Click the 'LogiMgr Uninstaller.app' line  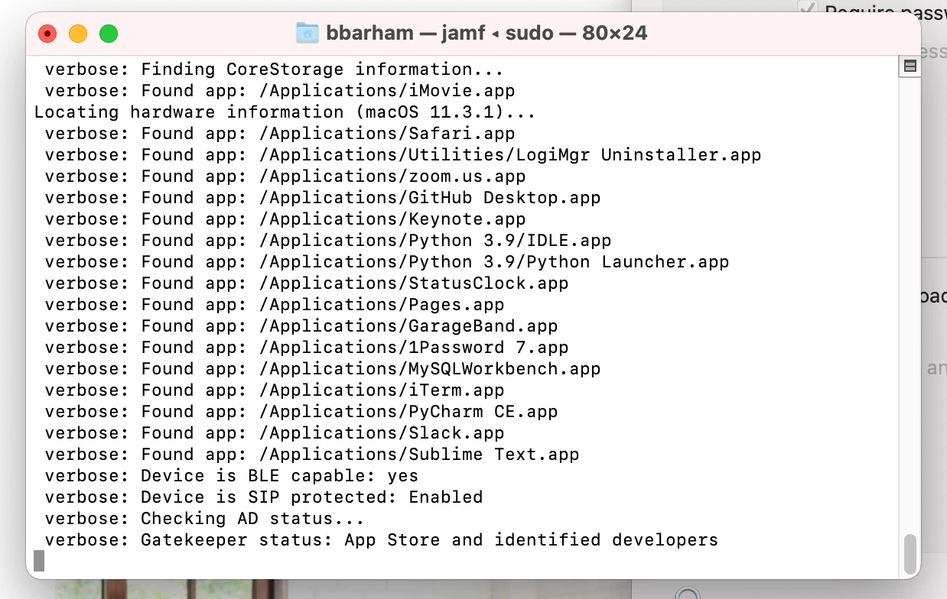tap(403, 155)
